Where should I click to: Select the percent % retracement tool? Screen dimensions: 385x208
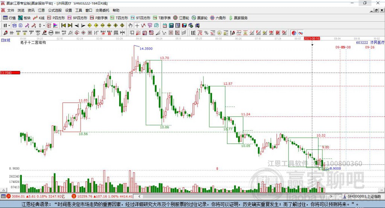(x=206, y=33)
